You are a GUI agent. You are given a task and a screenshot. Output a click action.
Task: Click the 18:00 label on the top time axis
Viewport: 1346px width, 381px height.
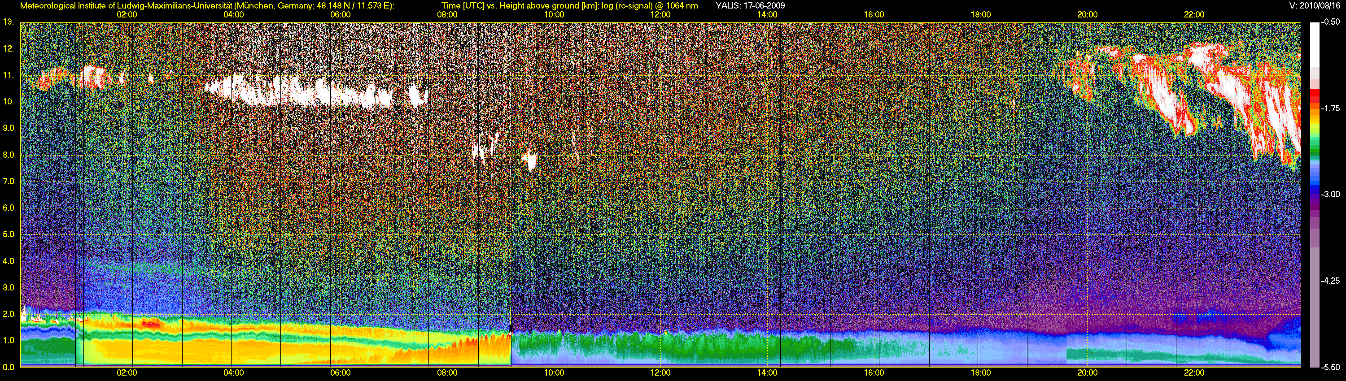click(981, 15)
